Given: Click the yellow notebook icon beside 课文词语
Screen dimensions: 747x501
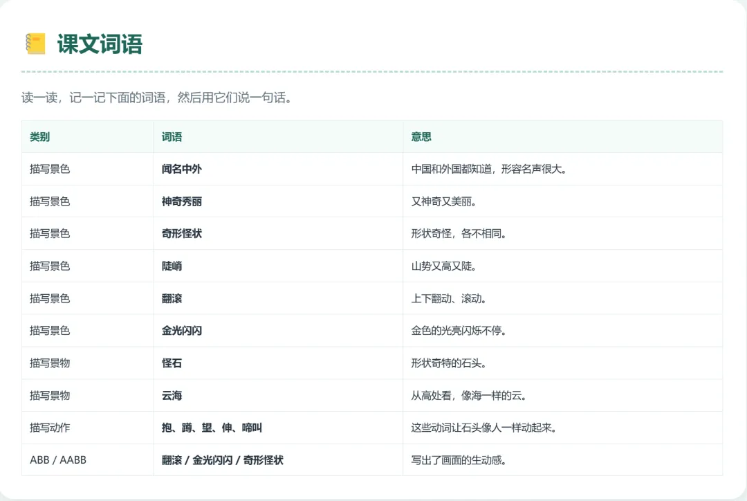Looking at the screenshot, I should [36, 44].
